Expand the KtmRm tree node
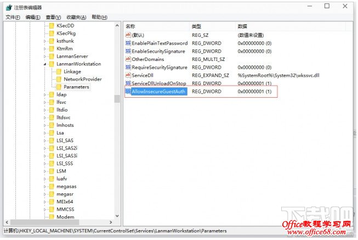The width and height of the screenshot is (358, 240). click(45, 49)
